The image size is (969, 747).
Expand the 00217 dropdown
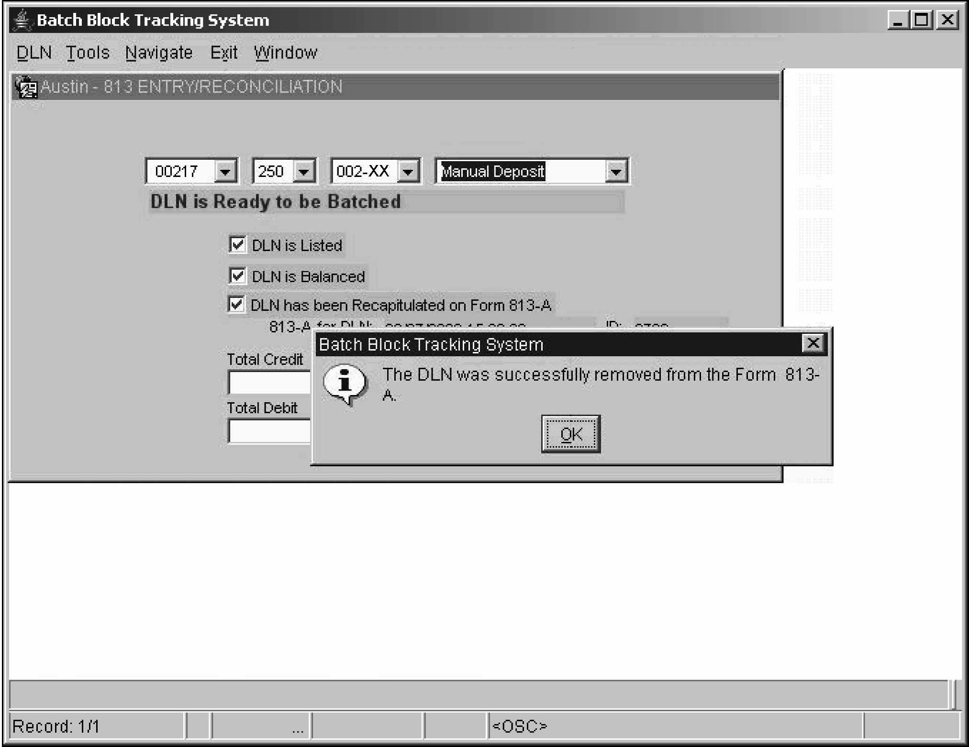coord(224,171)
